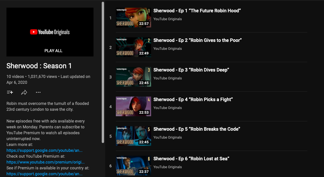This screenshot has width=324, height=177.
Task: Click the sidebar vertical scrollbar
Action: (x=103, y=72)
